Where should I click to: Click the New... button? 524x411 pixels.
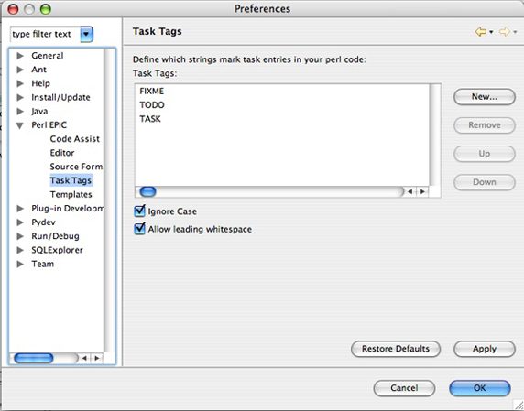pyautogui.click(x=485, y=97)
